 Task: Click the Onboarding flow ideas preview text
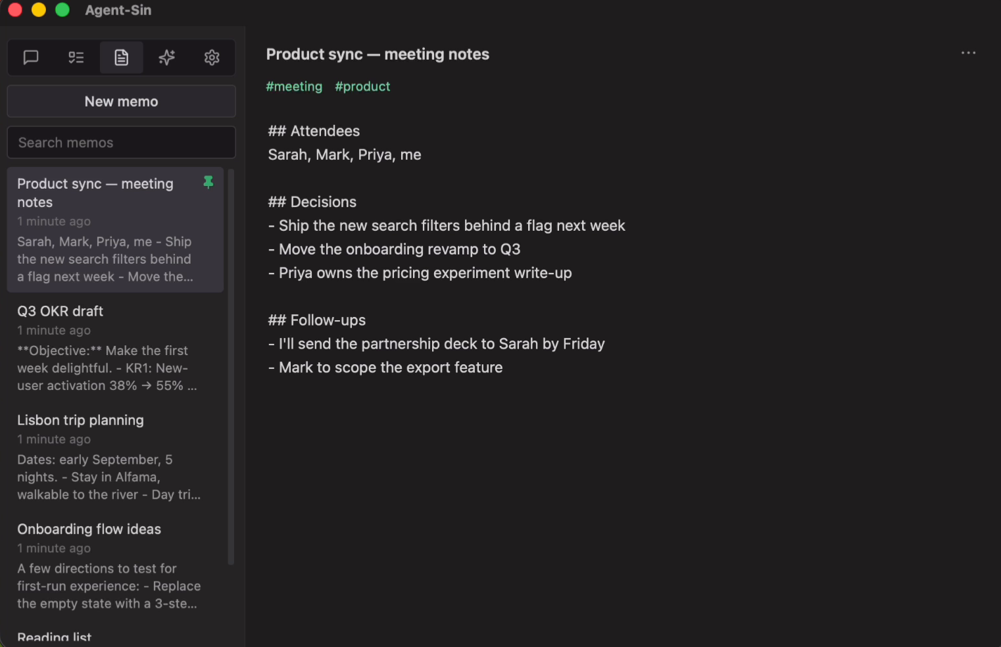109,587
